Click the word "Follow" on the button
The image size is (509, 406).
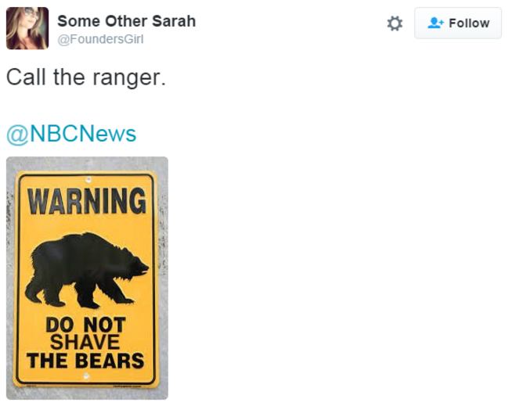[469, 23]
